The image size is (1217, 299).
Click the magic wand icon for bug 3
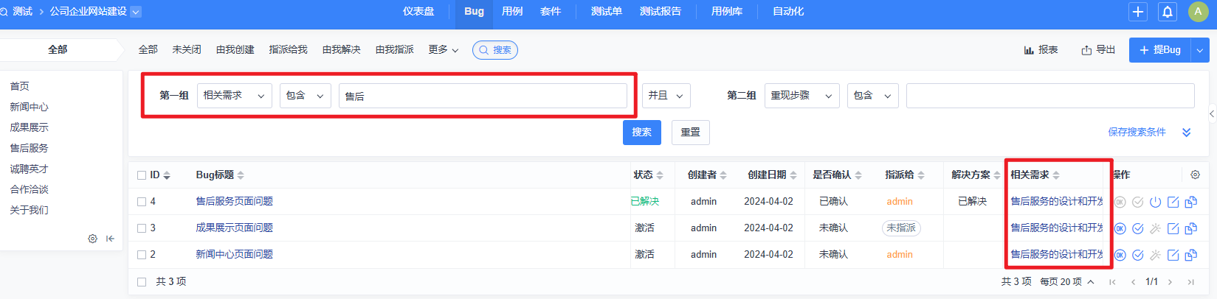1155,228
